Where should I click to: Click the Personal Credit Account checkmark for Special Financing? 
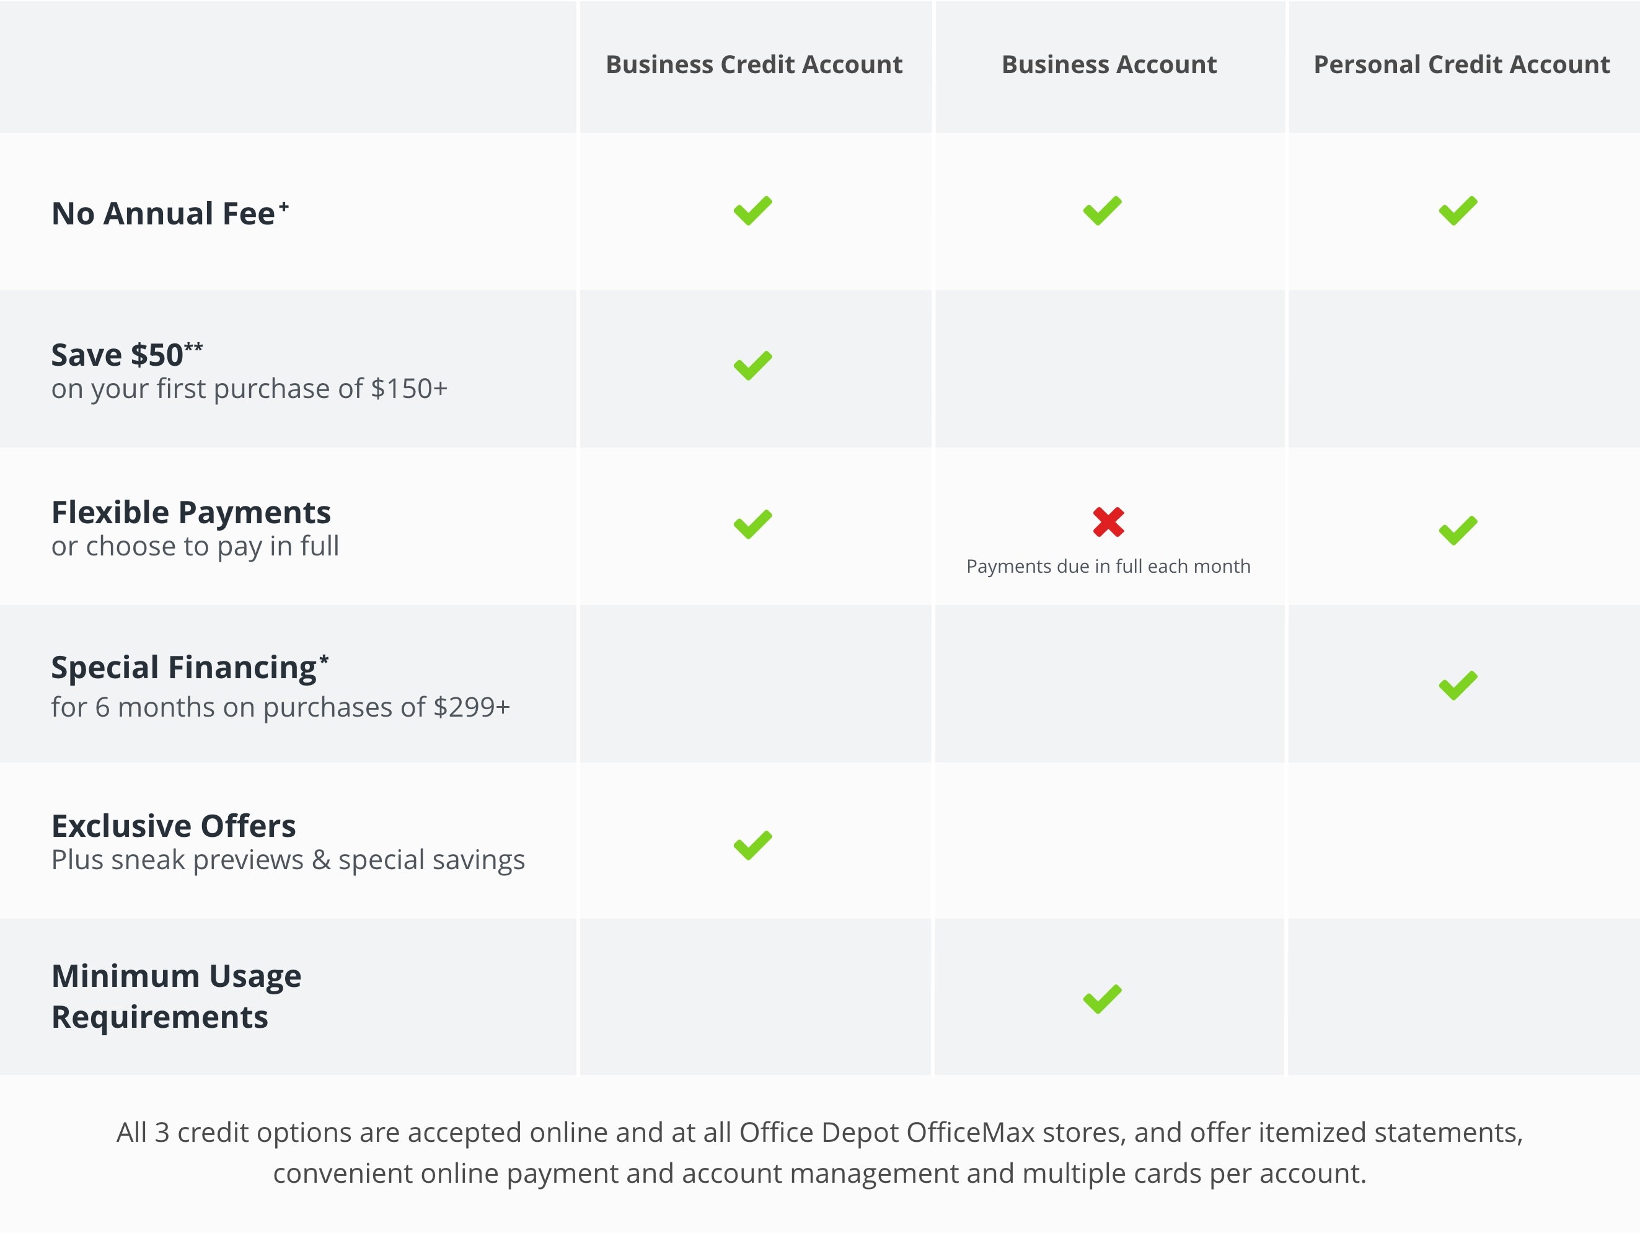pos(1459,684)
